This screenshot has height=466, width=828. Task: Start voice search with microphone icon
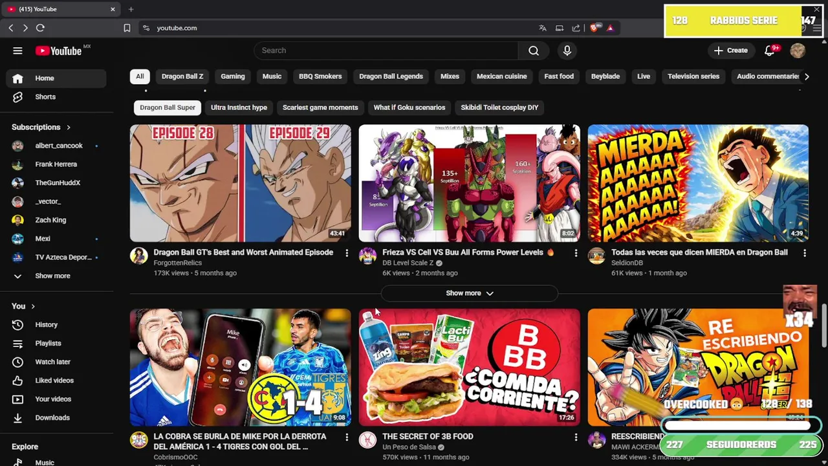pyautogui.click(x=567, y=50)
